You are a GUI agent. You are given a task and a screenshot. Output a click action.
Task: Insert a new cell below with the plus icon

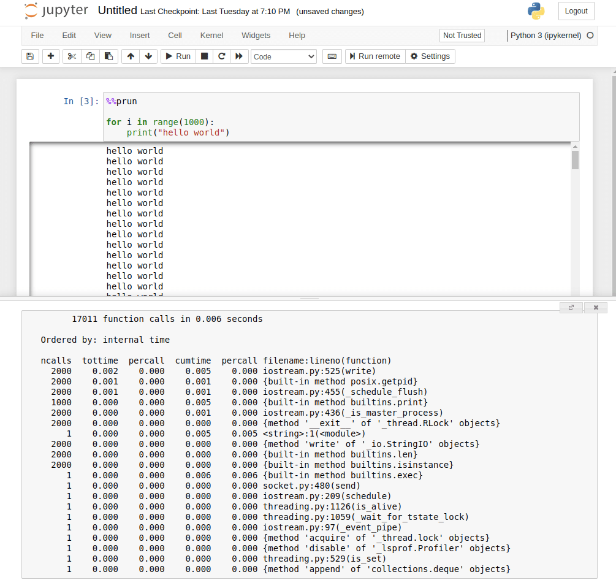pos(50,56)
